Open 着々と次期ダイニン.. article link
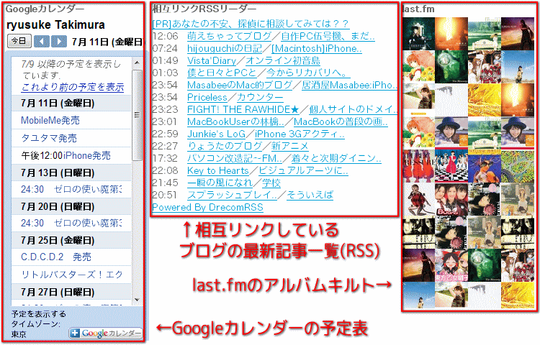540x345 pixels. (336, 158)
